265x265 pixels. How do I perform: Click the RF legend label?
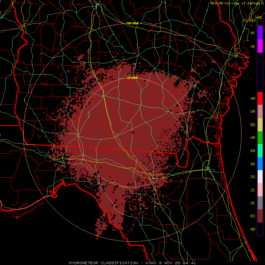click(253, 33)
